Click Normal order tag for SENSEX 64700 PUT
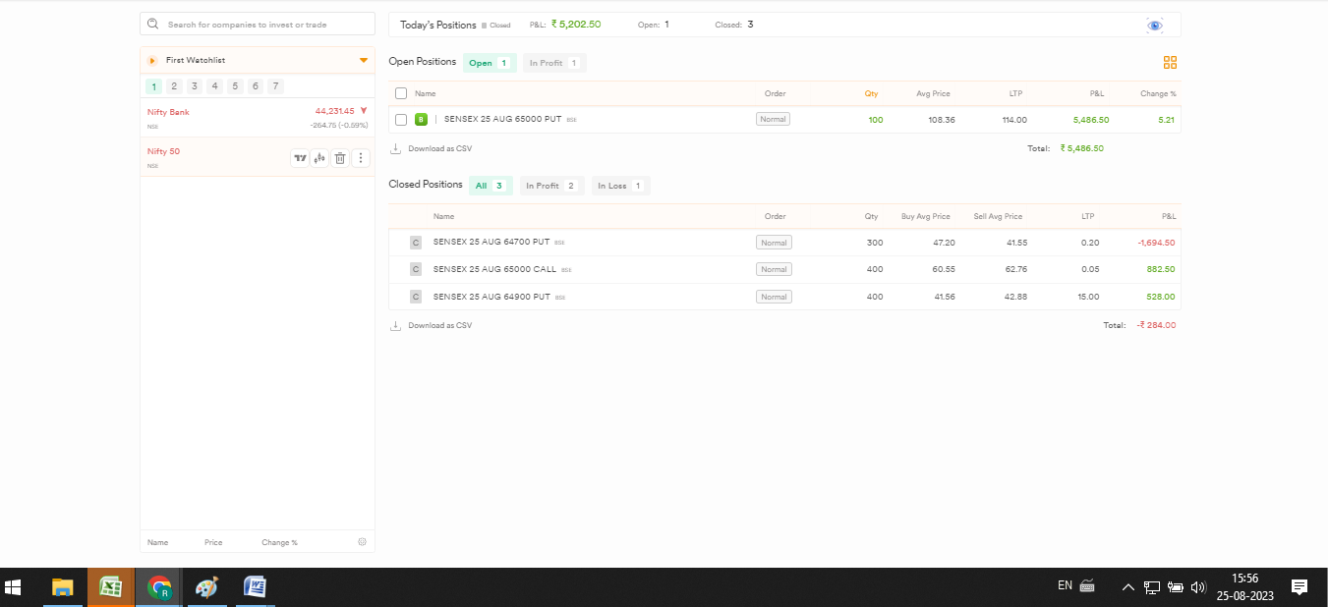The width and height of the screenshot is (1328, 607). coord(774,243)
